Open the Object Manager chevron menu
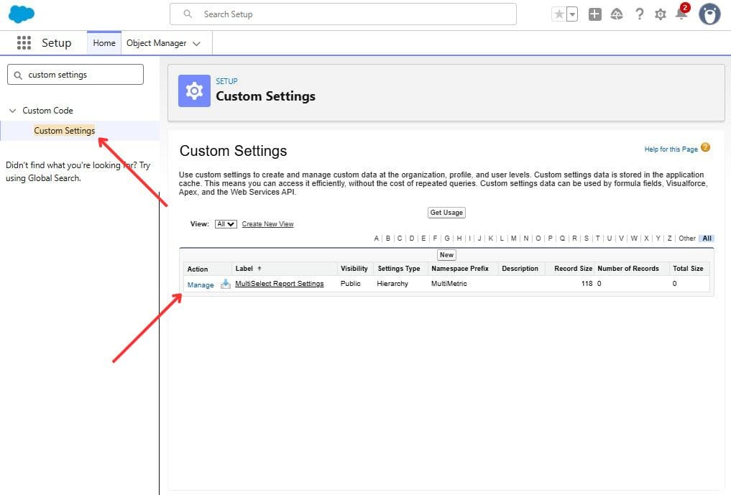 [197, 42]
